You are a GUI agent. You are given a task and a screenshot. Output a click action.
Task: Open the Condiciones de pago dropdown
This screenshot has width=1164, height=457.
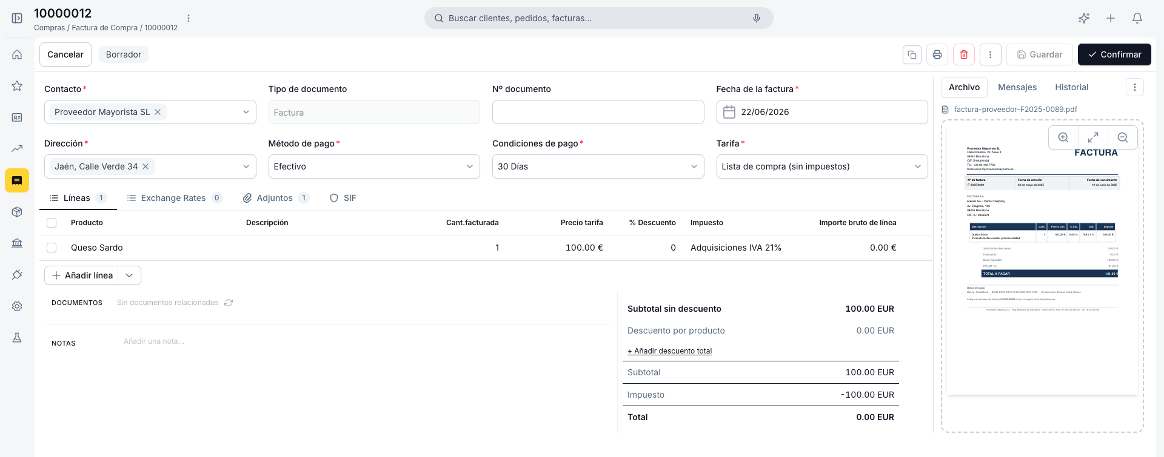[598, 166]
